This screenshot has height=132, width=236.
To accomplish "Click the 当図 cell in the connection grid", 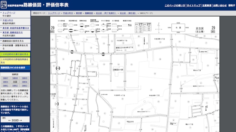I will coord(15,82).
